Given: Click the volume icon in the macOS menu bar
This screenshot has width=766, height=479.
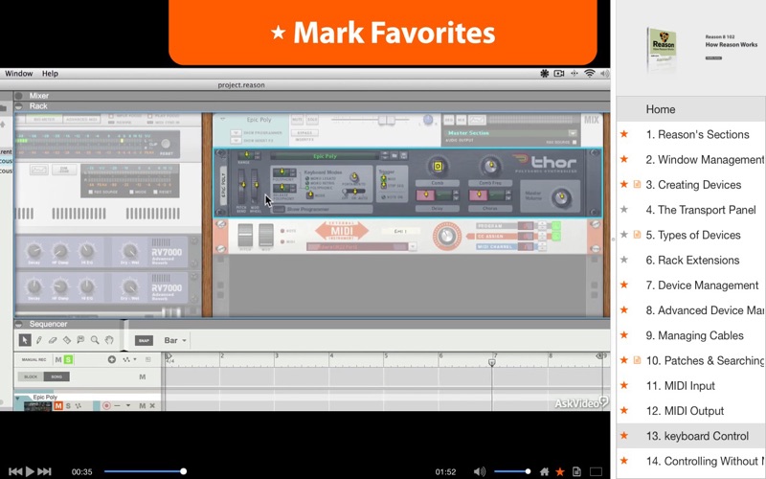Looking at the screenshot, I should coord(605,74).
